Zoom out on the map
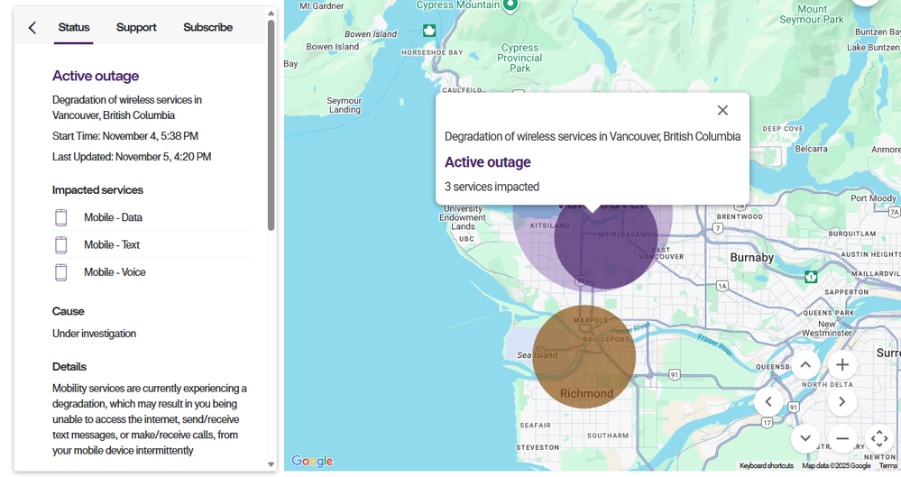The height and width of the screenshot is (477, 901). (x=841, y=438)
